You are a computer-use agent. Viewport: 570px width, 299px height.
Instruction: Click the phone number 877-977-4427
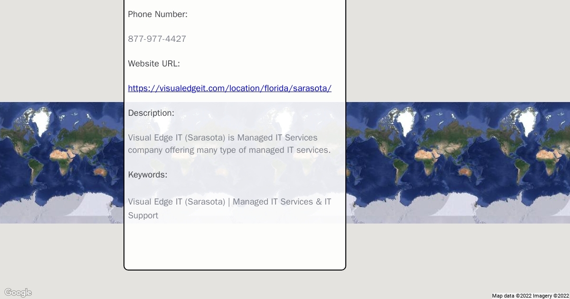click(x=157, y=39)
